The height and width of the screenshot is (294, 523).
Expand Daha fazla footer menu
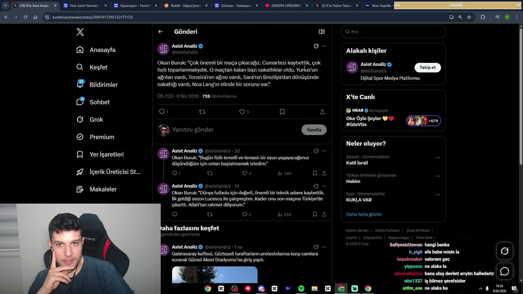pyautogui.click(x=426, y=238)
